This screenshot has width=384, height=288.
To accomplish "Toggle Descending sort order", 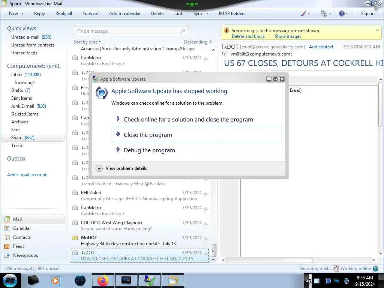I will pos(198,42).
